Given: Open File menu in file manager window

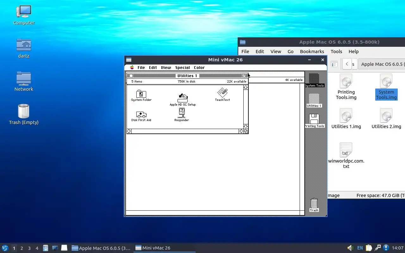Looking at the screenshot, I should pyautogui.click(x=245, y=51).
